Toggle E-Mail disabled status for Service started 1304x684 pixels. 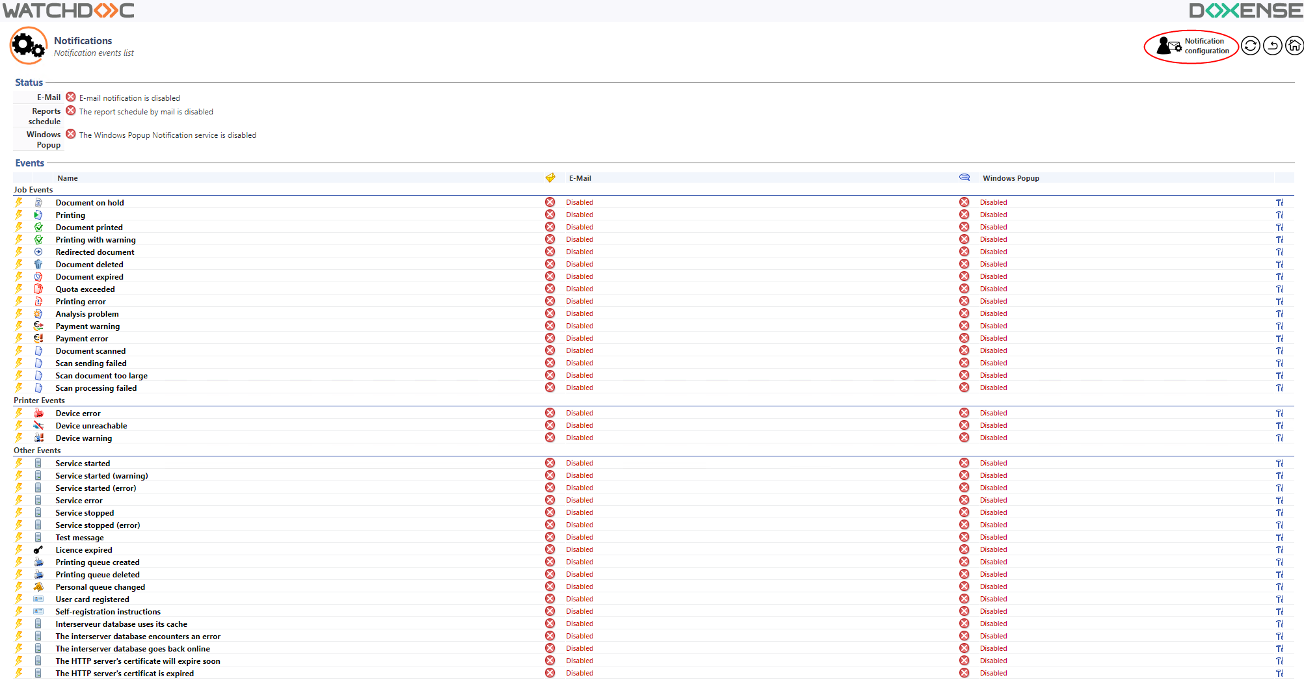tap(550, 464)
